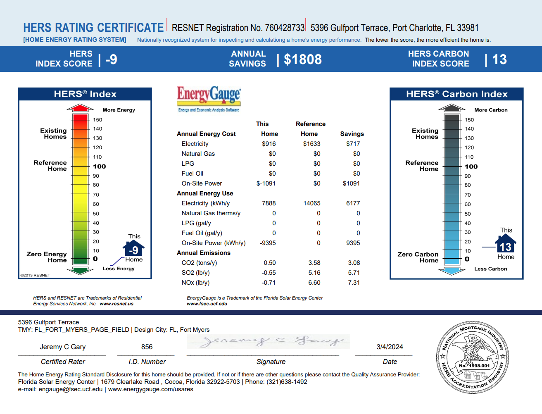542x414 pixels.
Task: Click the Fuel Oil (gal/y) row label
Action: click(x=202, y=233)
